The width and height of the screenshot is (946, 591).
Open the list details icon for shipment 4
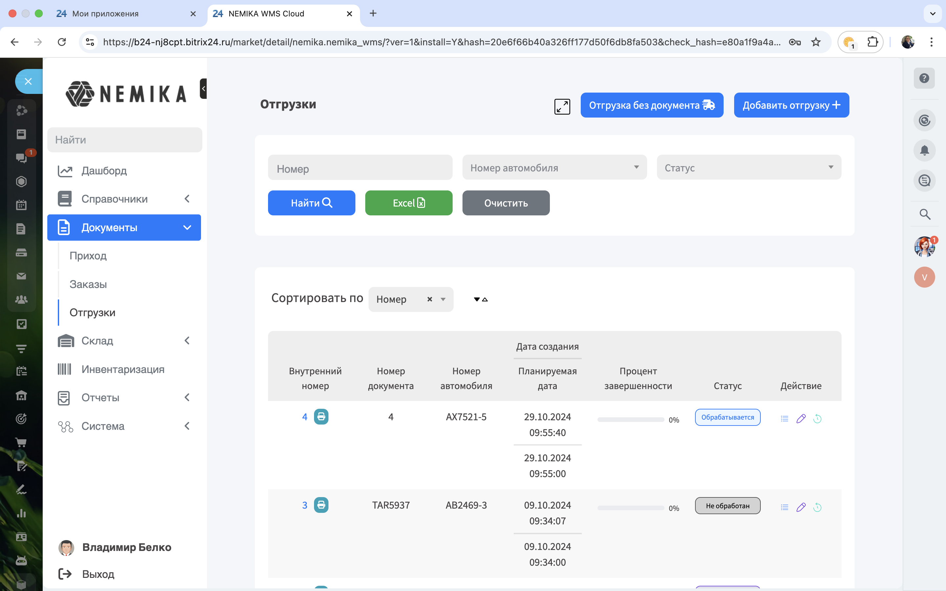784,419
